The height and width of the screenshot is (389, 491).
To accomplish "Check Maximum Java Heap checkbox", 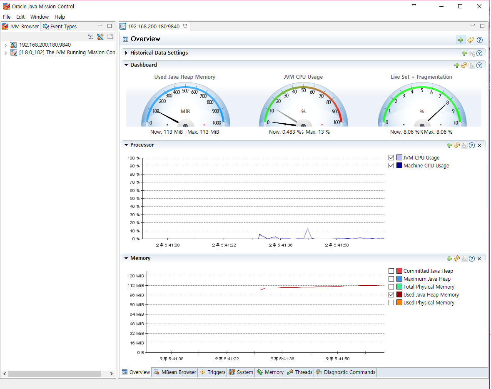I will click(x=391, y=279).
